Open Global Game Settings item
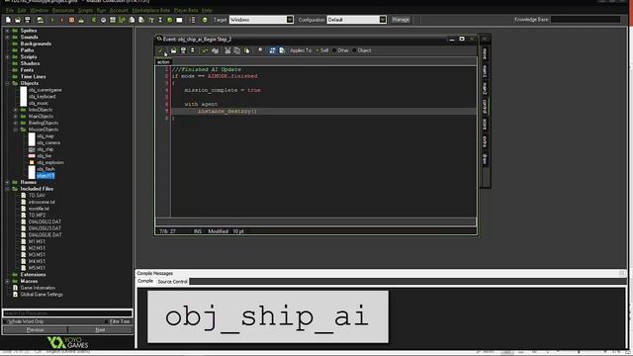This screenshot has width=633, height=356. [42, 295]
